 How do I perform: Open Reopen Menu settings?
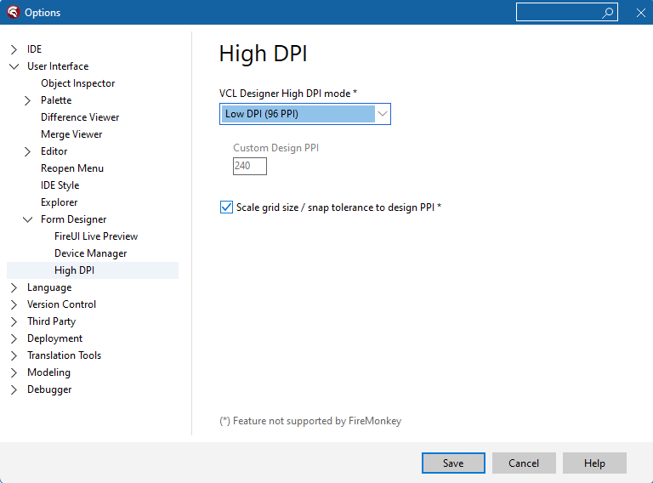point(72,168)
